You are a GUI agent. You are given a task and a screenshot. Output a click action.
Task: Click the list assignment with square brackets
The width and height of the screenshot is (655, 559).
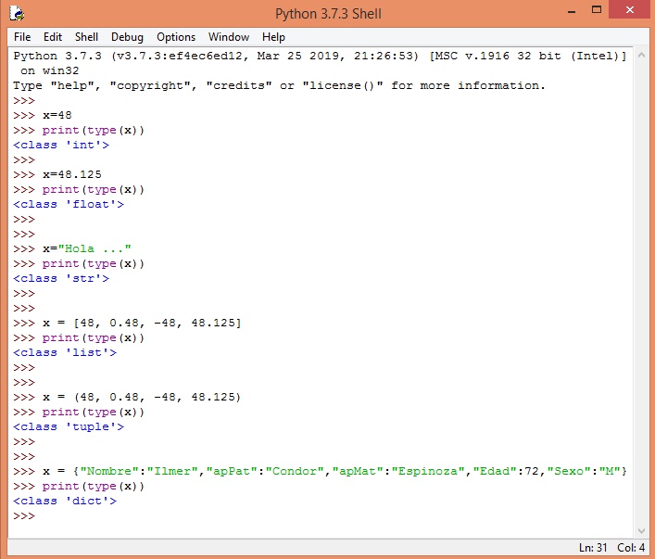[x=142, y=324]
